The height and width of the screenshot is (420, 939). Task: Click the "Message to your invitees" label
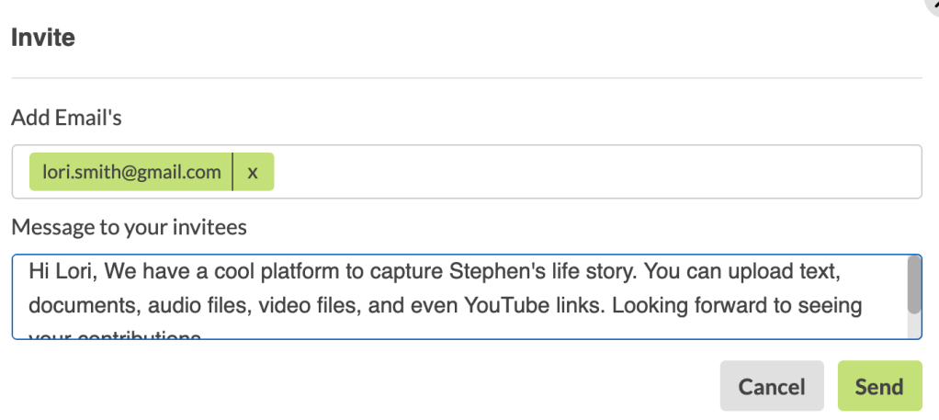pos(129,226)
